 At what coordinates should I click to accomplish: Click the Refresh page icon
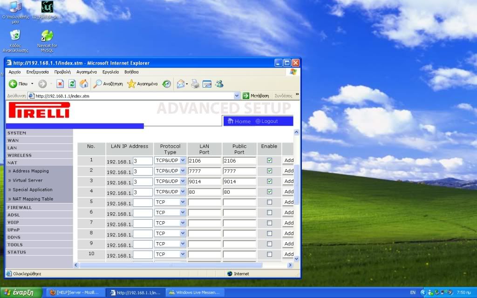coord(72,84)
